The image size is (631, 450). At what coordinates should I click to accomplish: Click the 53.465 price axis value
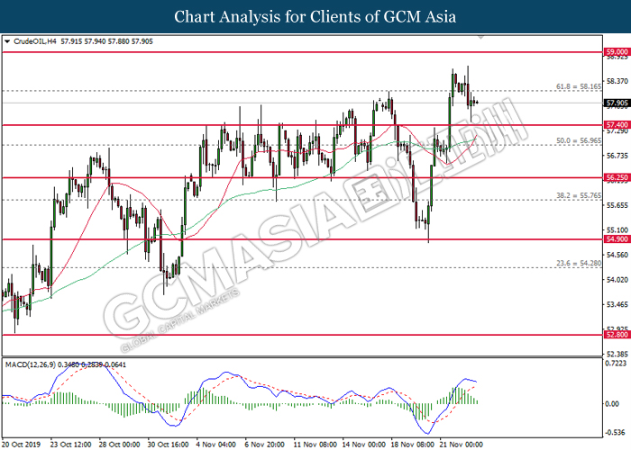[x=617, y=304]
